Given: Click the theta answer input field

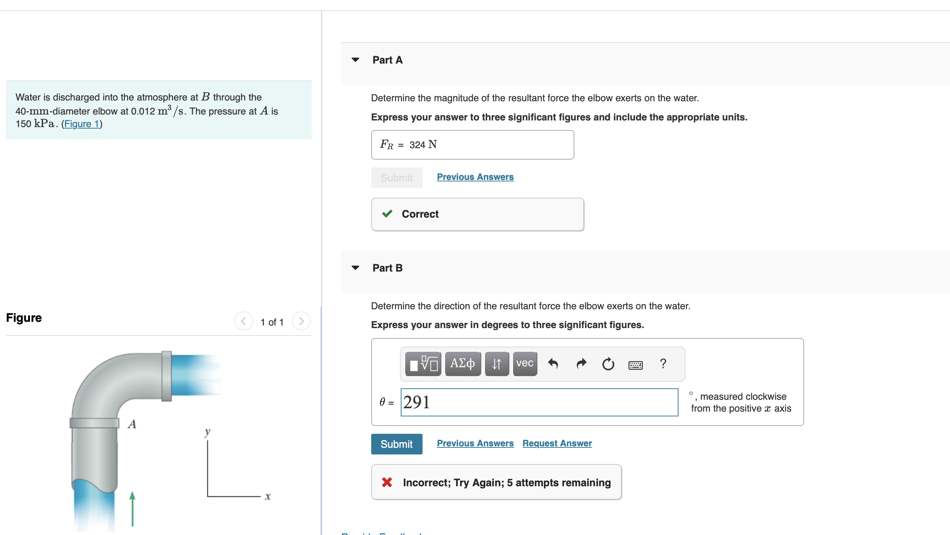Looking at the screenshot, I should 539,402.
